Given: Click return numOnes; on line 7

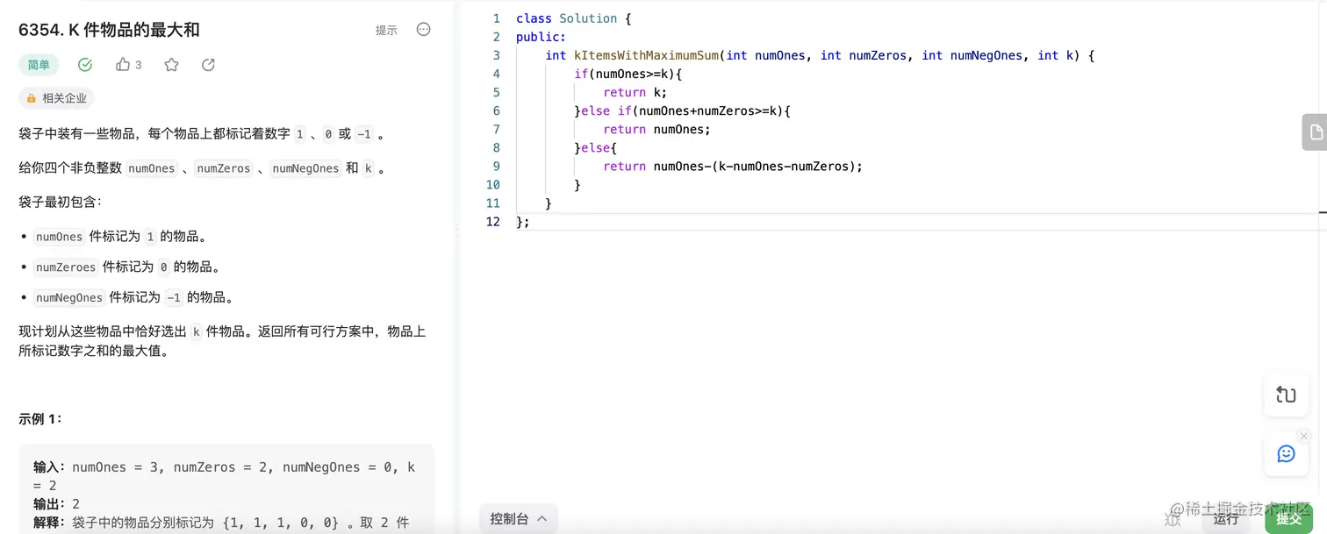Looking at the screenshot, I should tap(656, 129).
